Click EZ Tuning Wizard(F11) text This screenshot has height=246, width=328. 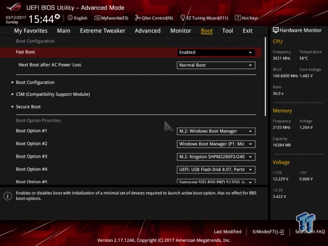coord(207,18)
